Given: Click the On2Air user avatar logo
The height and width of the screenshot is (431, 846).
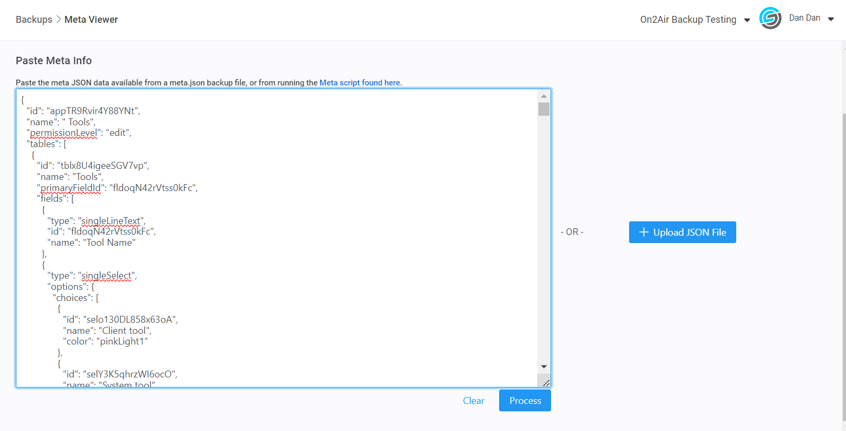Looking at the screenshot, I should 770,19.
